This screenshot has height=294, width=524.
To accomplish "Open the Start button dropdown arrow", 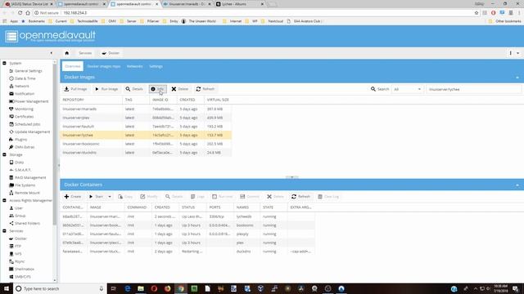I will pos(110,197).
